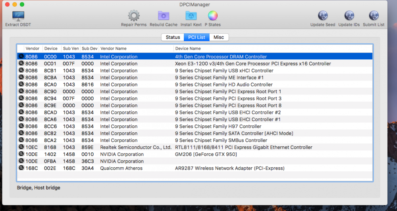The image size is (397, 211).
Task: Select '9 Series Chipset Family USB xHCI Controller'
Action: coord(224,71)
